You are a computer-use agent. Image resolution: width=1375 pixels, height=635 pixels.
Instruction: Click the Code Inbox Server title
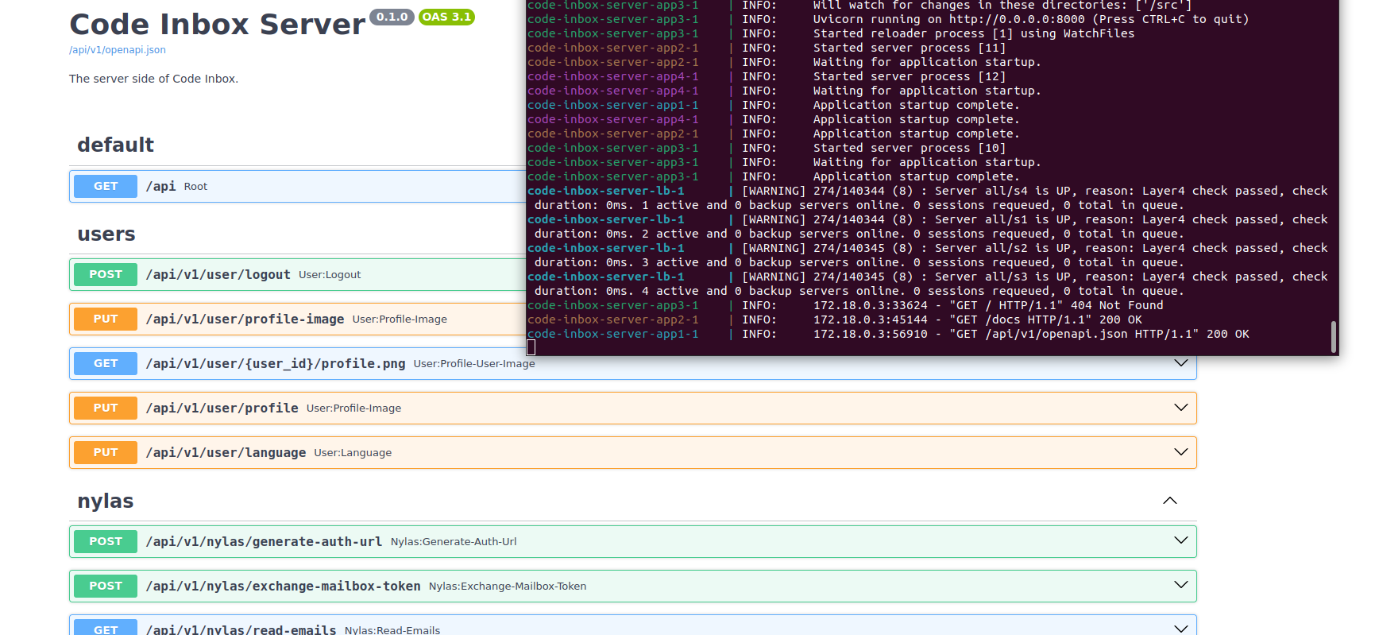pos(218,24)
